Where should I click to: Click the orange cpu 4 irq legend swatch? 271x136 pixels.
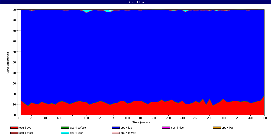click(217, 128)
